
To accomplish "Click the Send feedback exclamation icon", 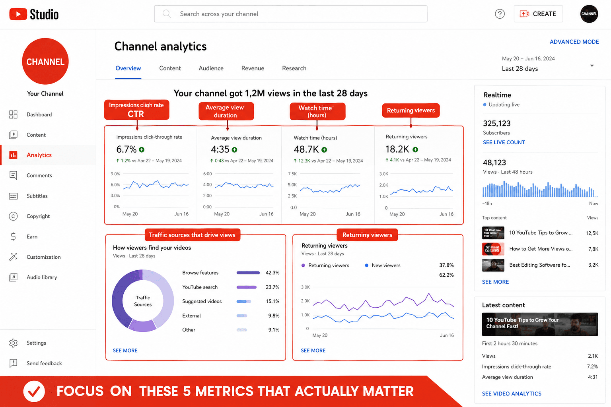I will [x=13, y=363].
